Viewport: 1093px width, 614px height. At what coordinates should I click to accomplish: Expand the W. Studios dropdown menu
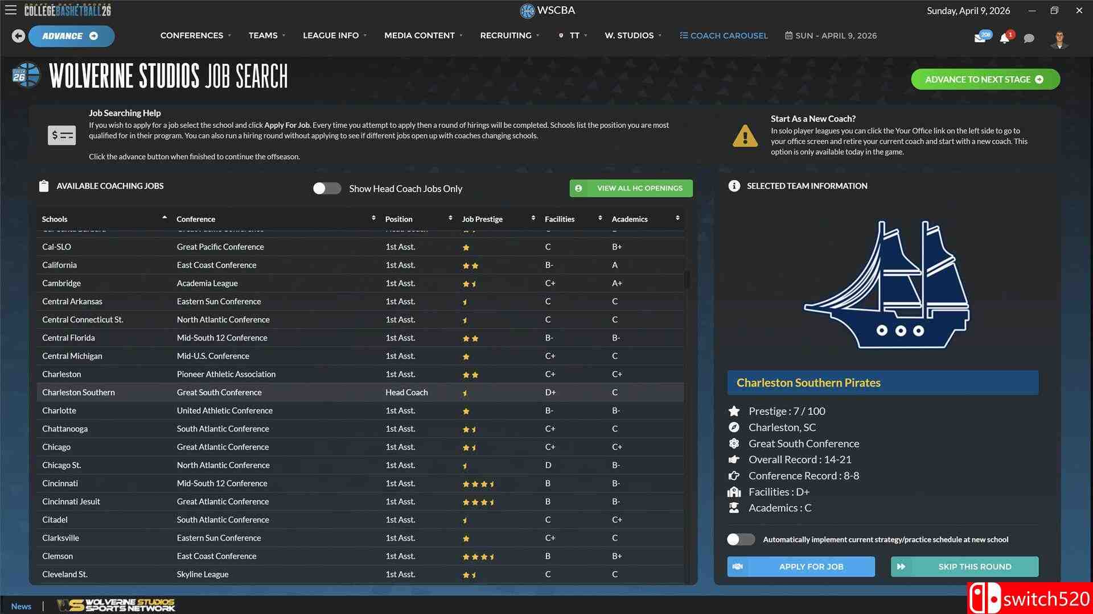pos(633,35)
